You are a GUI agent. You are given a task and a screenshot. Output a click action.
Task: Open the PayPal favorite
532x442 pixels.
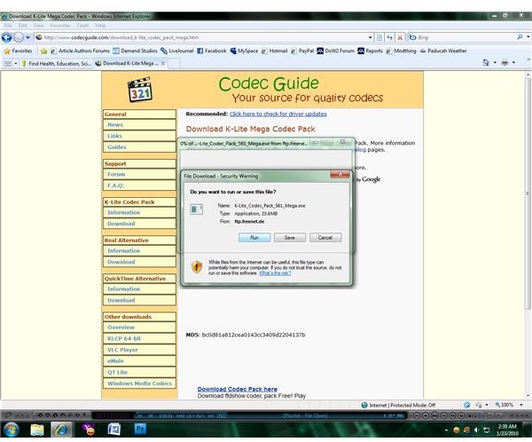(x=302, y=51)
